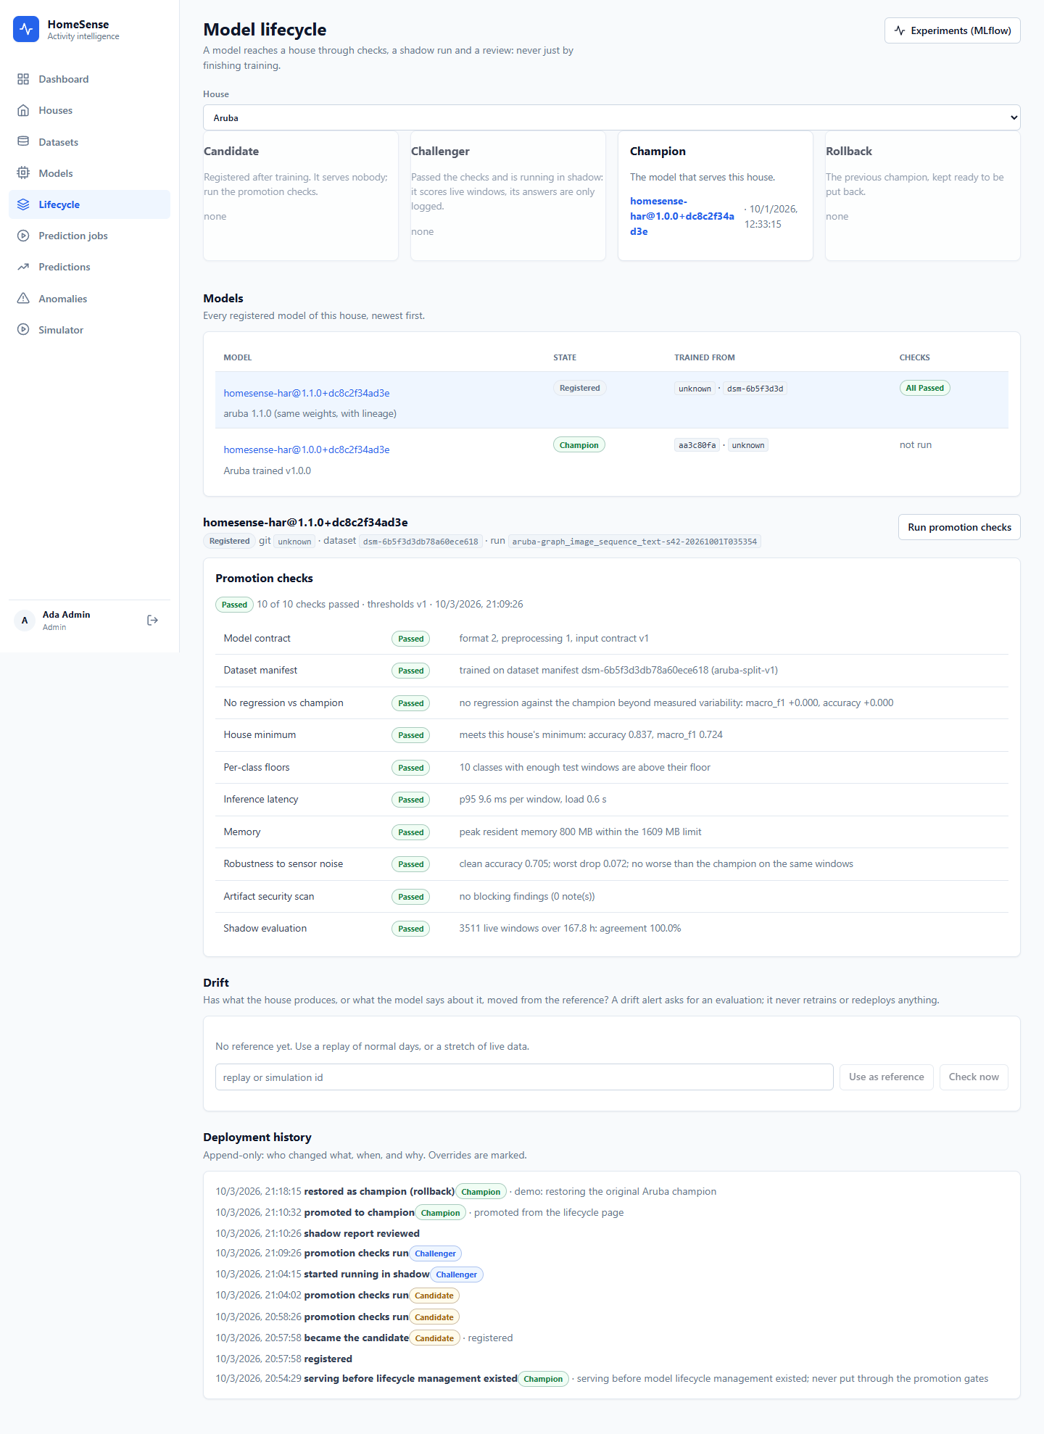Click the aa3c80fa git tag

click(697, 445)
